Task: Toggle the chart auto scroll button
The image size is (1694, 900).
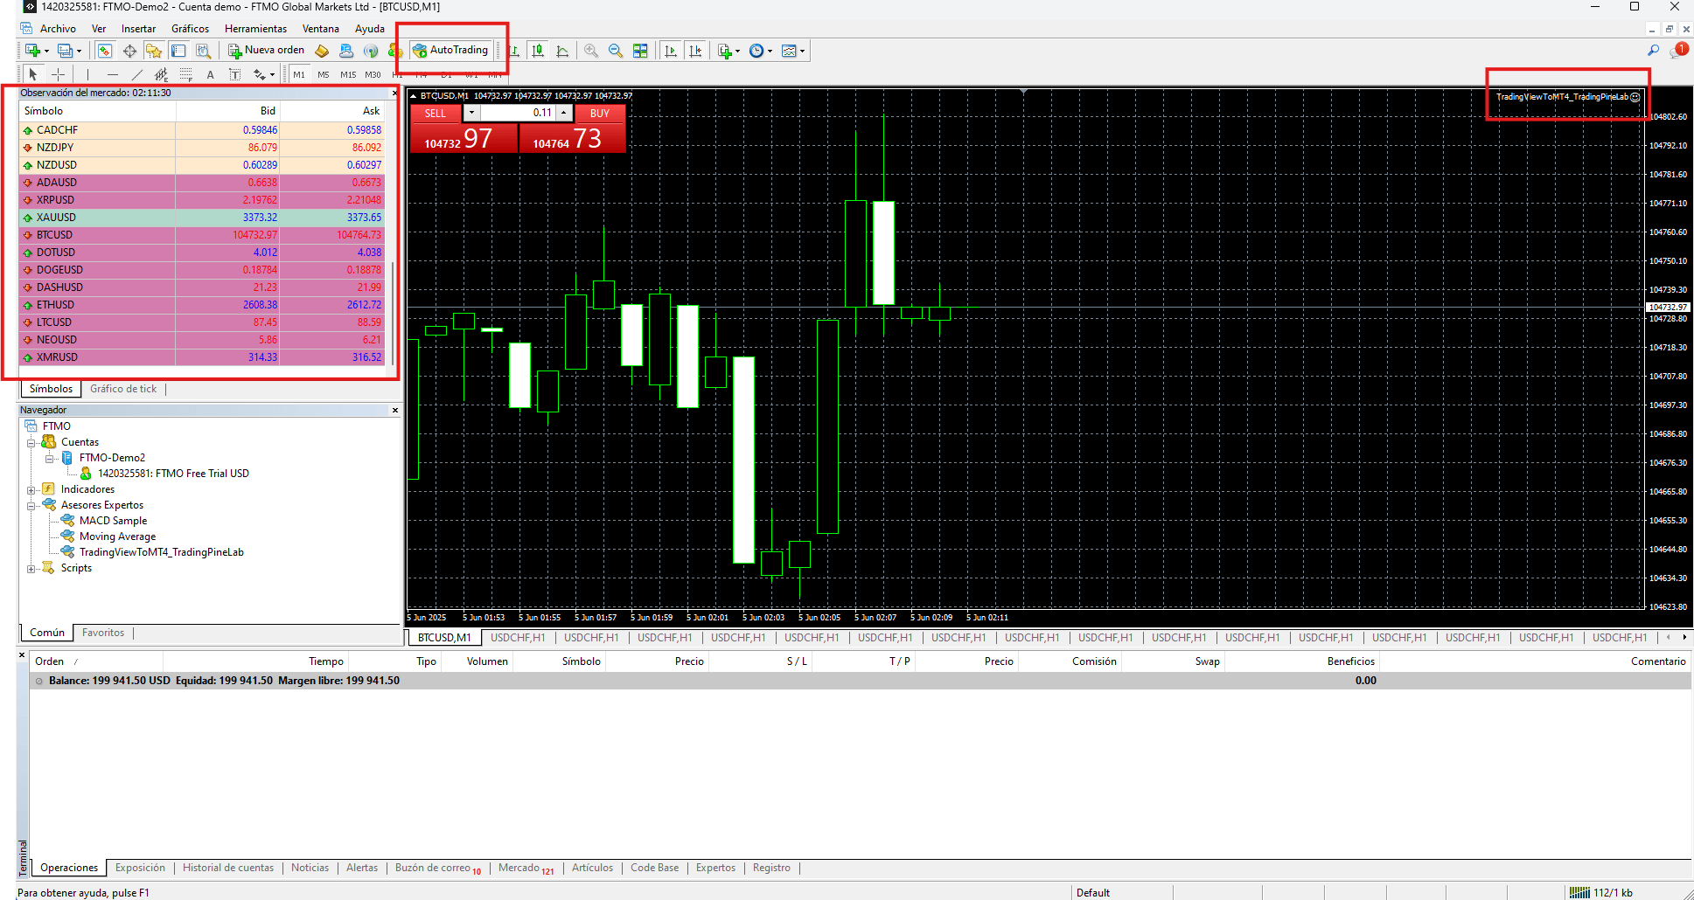Action: point(671,51)
